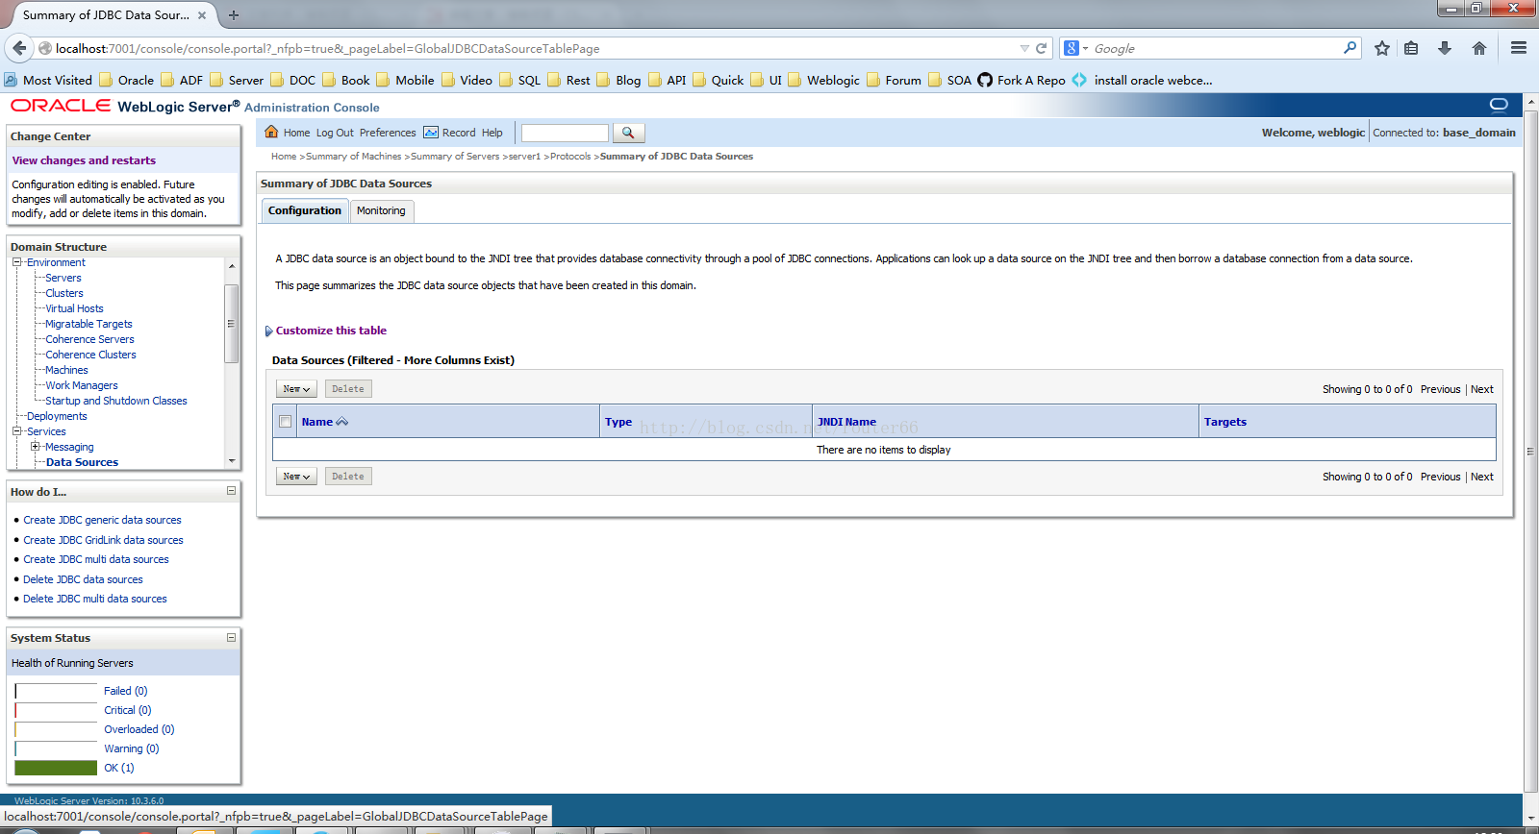Expand the Messaging tree node
Image resolution: width=1539 pixels, height=834 pixels.
point(36,447)
